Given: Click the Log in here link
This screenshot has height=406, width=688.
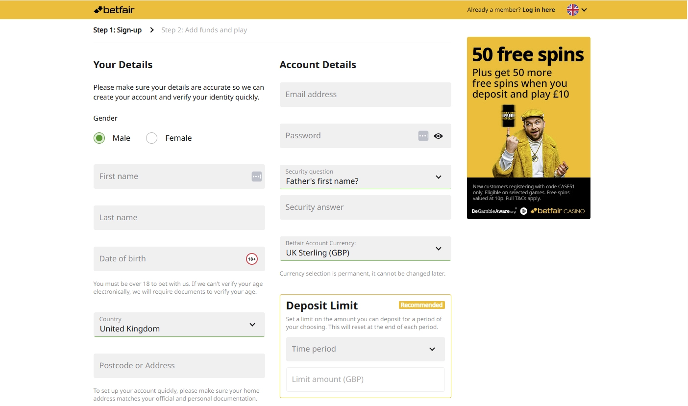Looking at the screenshot, I should [x=539, y=9].
